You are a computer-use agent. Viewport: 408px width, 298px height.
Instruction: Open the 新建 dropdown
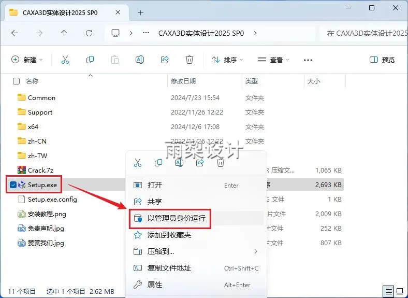click(x=27, y=60)
